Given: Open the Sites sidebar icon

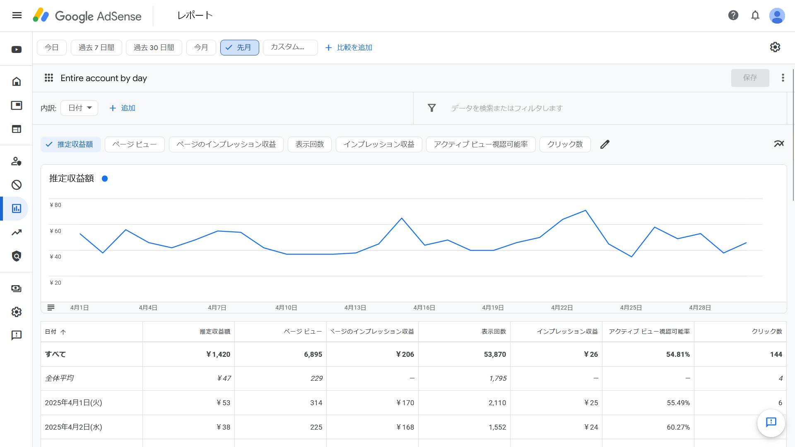Looking at the screenshot, I should point(17,129).
